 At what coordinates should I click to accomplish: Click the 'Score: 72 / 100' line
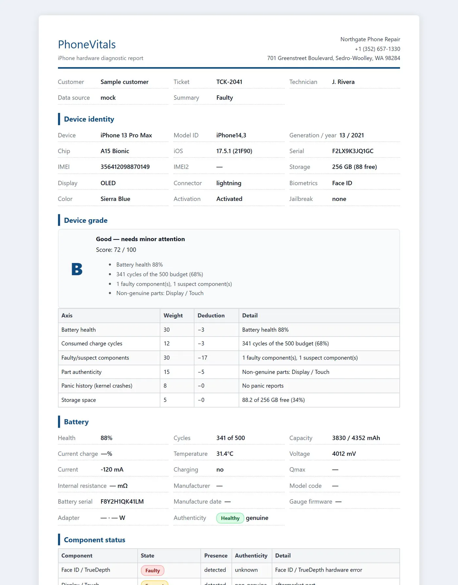pos(116,250)
